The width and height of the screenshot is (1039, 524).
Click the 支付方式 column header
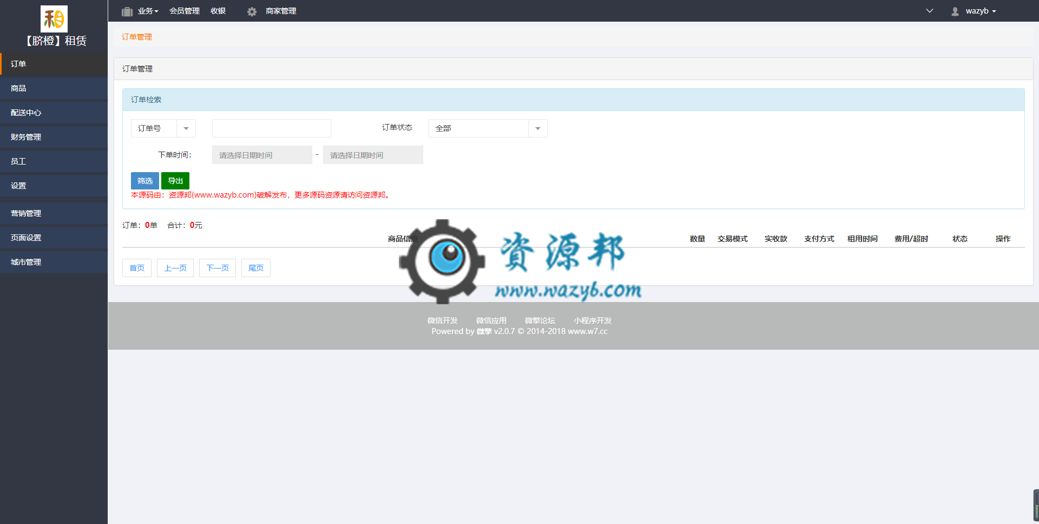[819, 239]
